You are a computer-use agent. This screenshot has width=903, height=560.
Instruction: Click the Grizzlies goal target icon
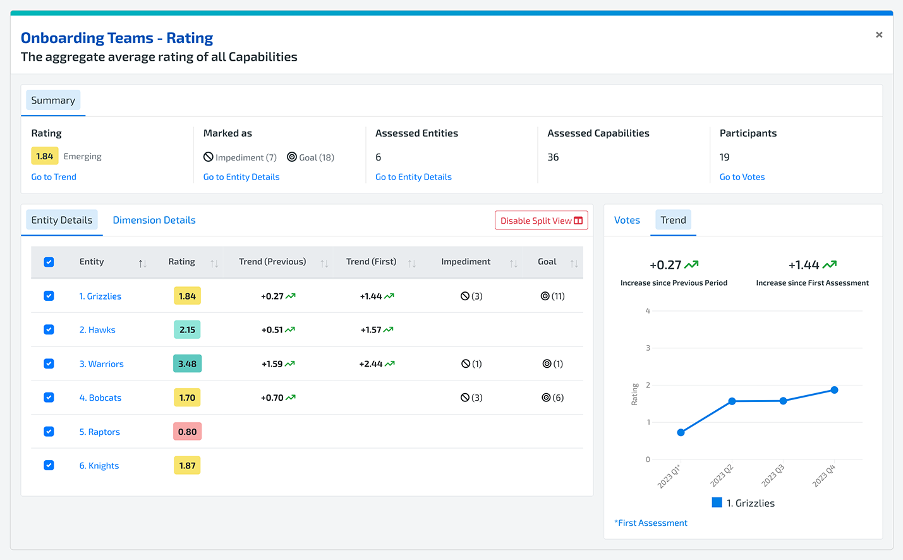pyautogui.click(x=545, y=296)
